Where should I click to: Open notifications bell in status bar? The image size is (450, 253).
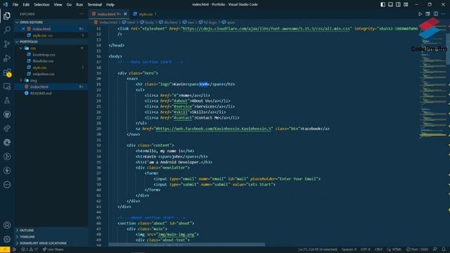tap(444, 249)
